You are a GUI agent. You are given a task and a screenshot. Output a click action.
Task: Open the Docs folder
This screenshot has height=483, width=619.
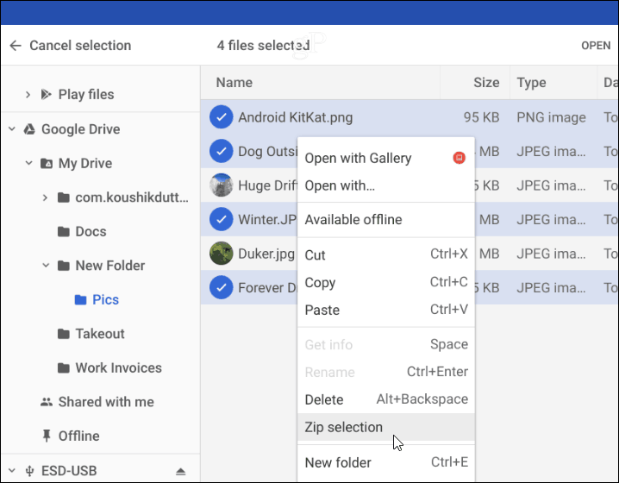click(91, 231)
